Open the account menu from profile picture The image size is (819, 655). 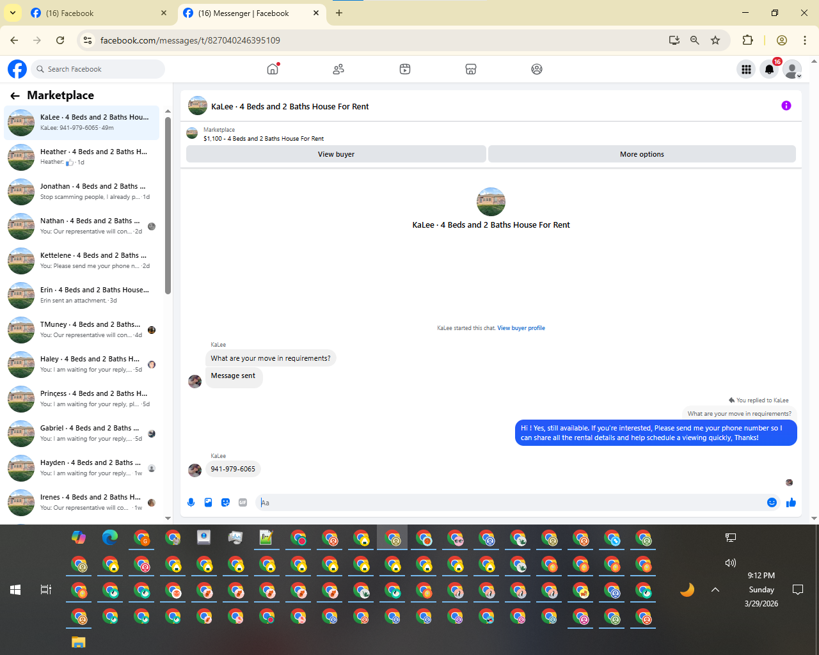(x=793, y=69)
